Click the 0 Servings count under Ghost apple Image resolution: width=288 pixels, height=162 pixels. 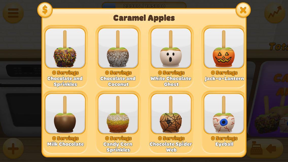[x=171, y=73]
